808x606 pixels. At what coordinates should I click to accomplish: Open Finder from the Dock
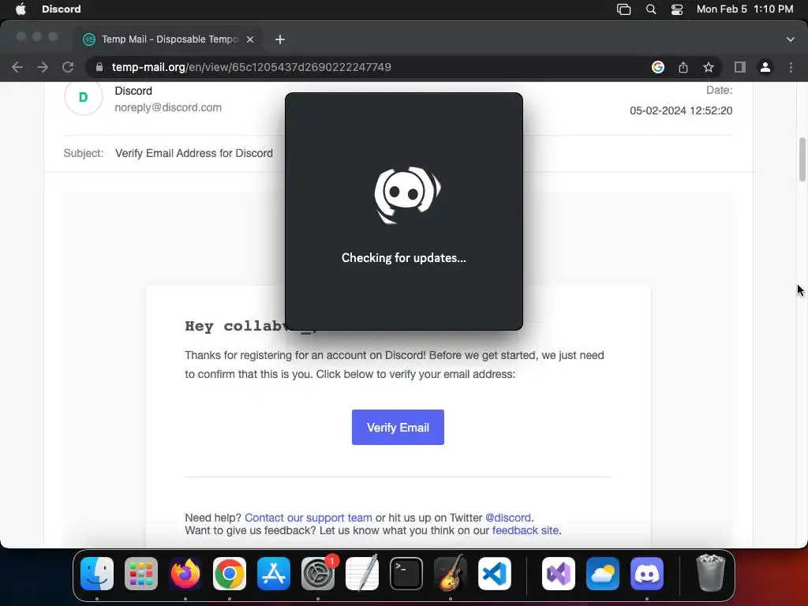(97, 574)
